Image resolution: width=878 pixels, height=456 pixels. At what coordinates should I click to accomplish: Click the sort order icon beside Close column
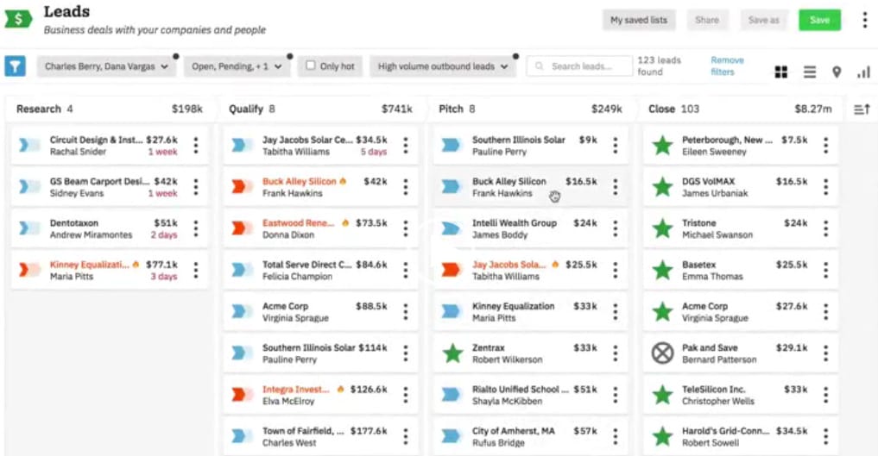pyautogui.click(x=861, y=109)
